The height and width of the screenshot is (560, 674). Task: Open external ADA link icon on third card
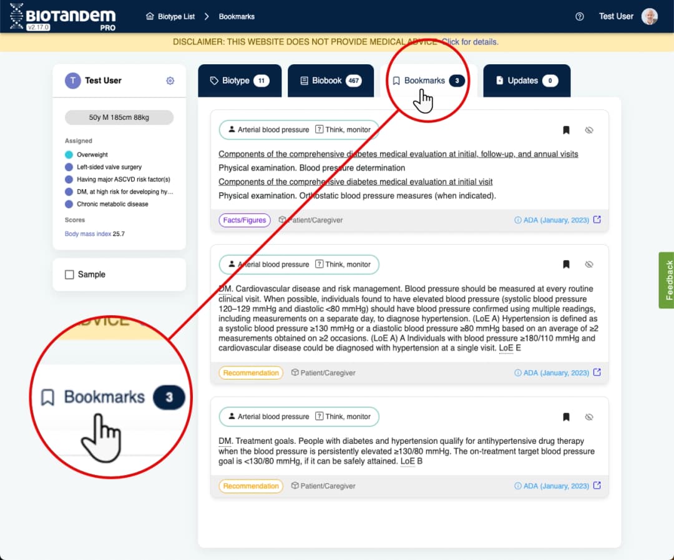(x=597, y=486)
